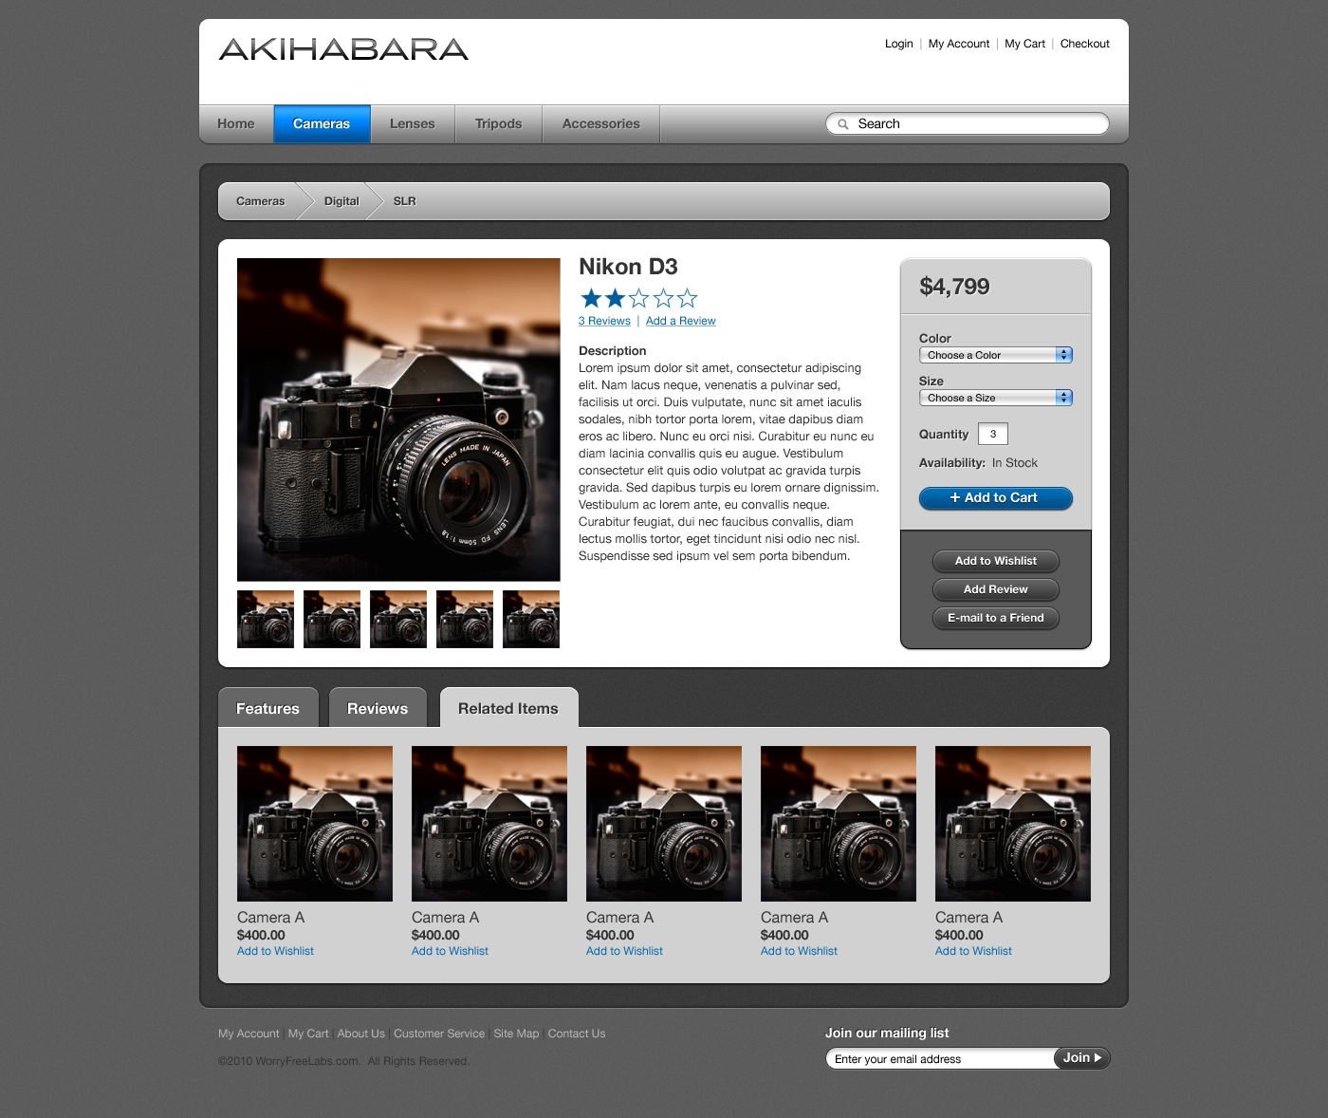Select the third rating star
Screen dimensions: 1328x1118
coord(639,299)
